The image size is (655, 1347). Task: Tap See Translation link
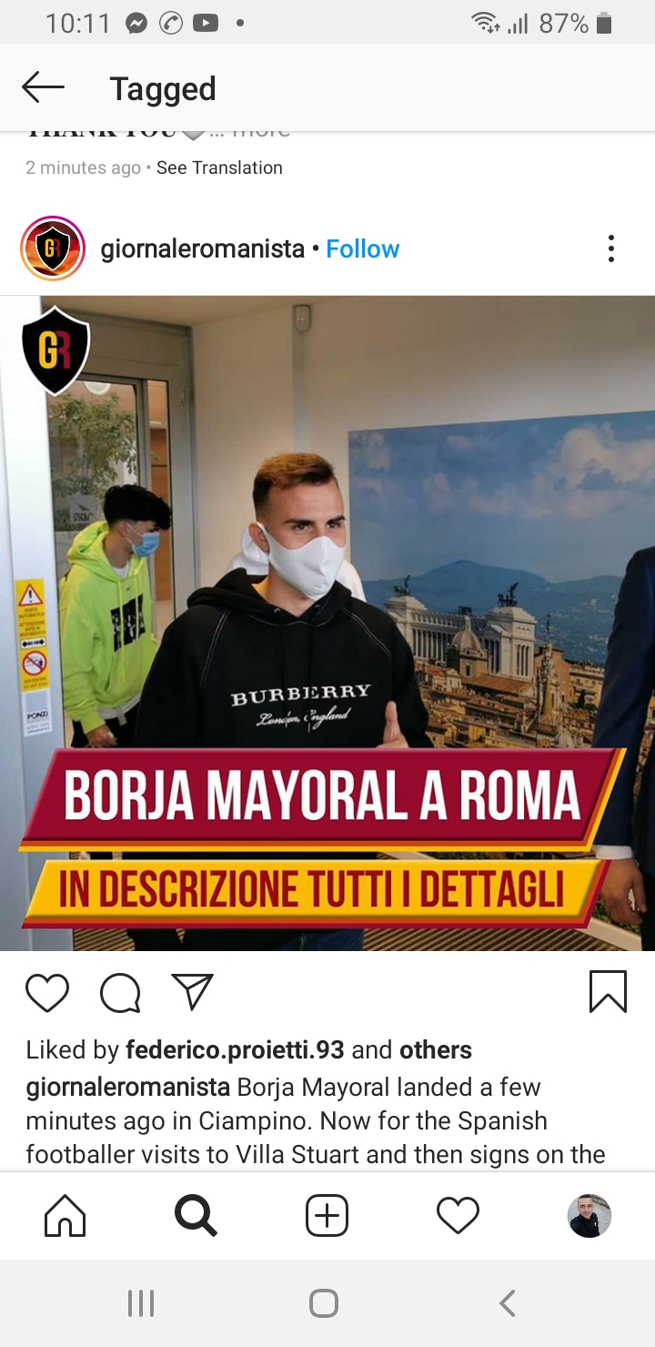click(219, 167)
